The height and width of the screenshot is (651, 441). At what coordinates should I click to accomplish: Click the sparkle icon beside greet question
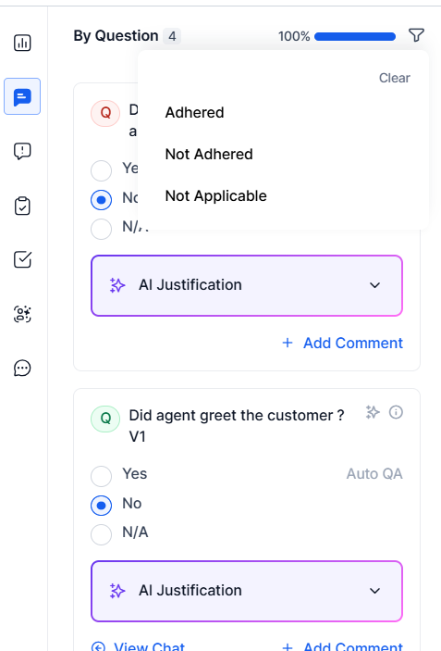[373, 412]
